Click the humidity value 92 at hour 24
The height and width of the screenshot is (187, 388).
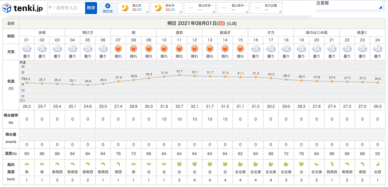(x=377, y=153)
